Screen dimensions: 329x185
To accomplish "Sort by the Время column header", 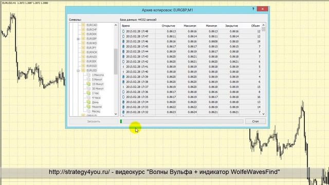I will [x=138, y=26].
